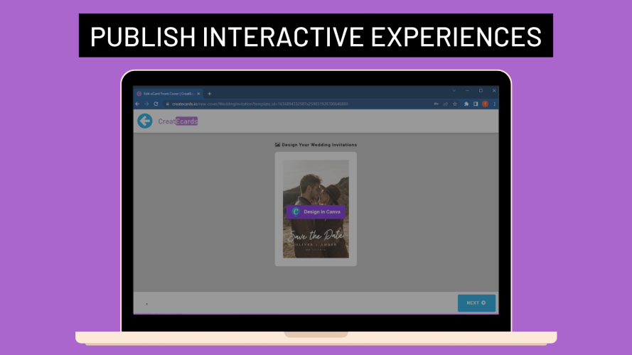The width and height of the screenshot is (632, 355).
Task: Open the extensions puzzle icon
Action: [466, 104]
